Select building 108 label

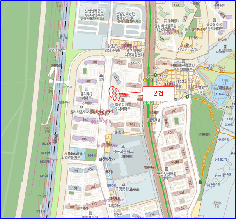coord(166,121)
